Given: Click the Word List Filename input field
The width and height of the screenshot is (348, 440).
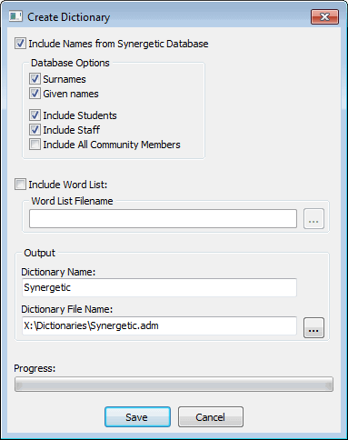Looking at the screenshot, I should [163, 218].
